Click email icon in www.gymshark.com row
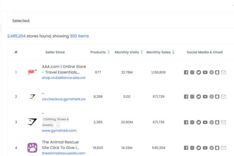234x156 pixels. (x=223, y=122)
